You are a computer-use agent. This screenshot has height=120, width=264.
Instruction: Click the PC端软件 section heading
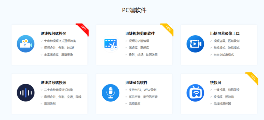134,10
